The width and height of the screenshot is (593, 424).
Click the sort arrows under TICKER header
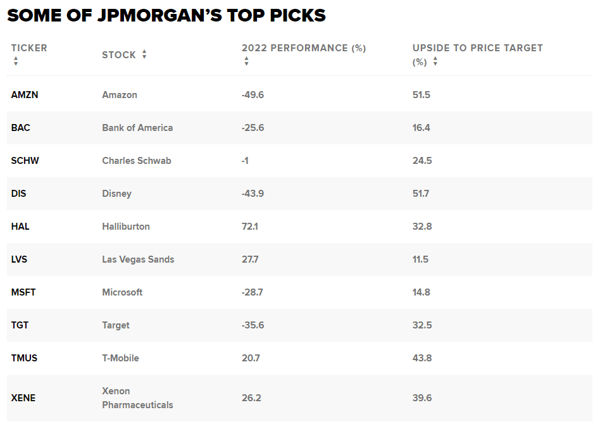pos(16,61)
